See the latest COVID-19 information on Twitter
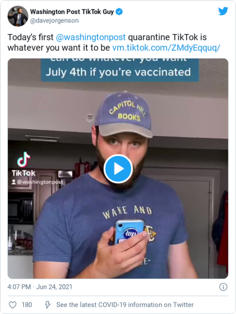The image size is (236, 314). 125,305
